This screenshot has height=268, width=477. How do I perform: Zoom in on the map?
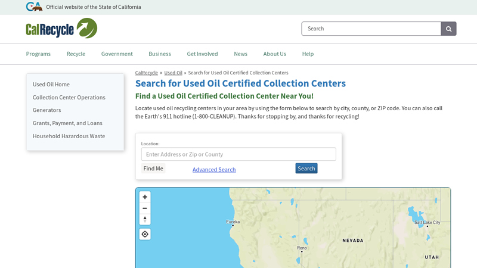145,197
